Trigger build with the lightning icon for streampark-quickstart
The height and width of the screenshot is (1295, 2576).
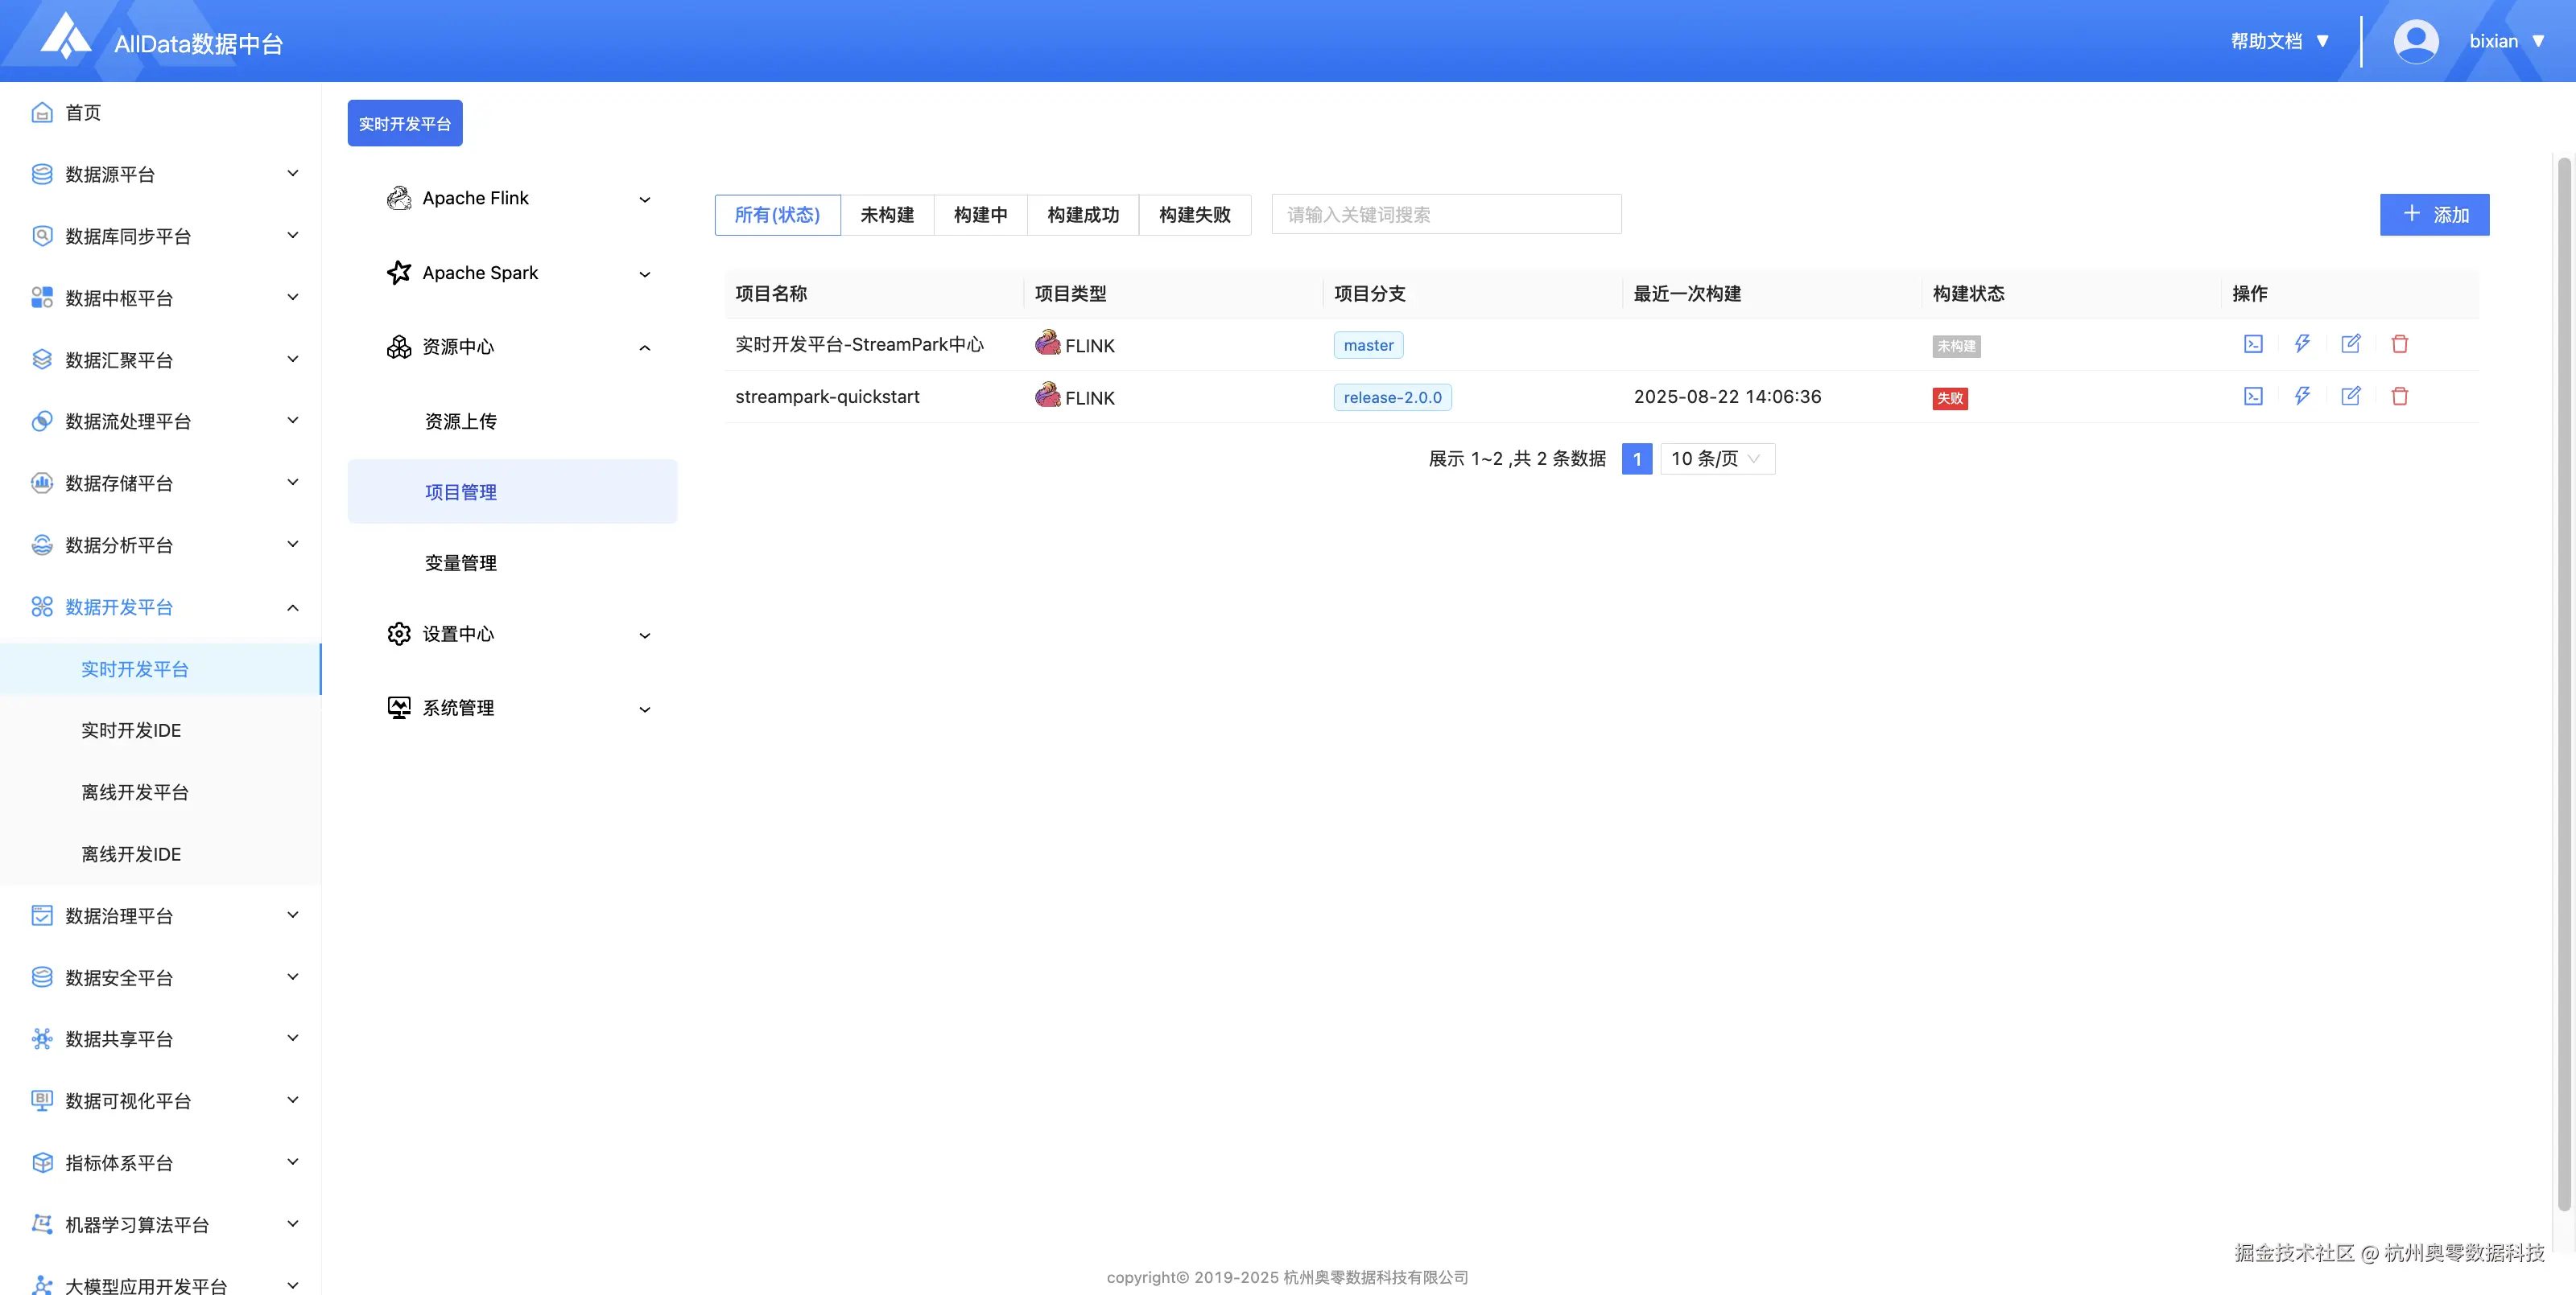2302,396
